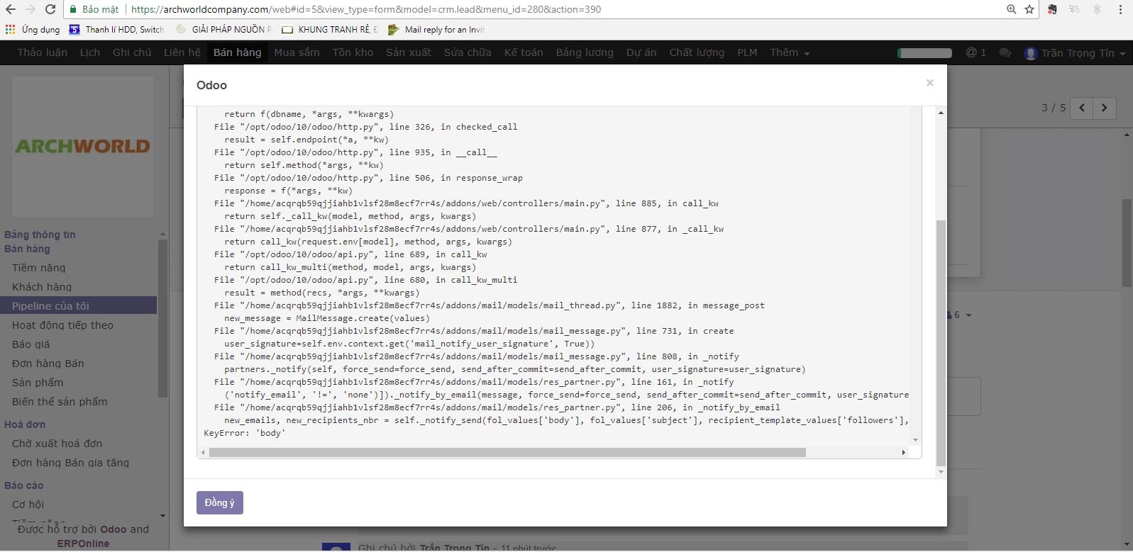Click page scrollbar thumb at right edge

1127,242
